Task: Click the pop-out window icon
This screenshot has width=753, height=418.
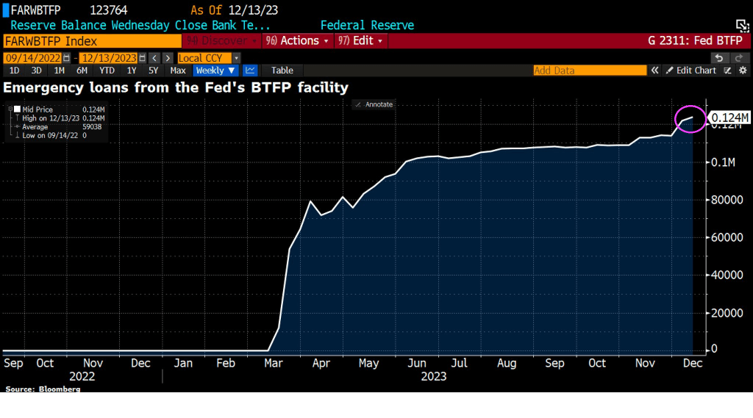Action: point(743,26)
